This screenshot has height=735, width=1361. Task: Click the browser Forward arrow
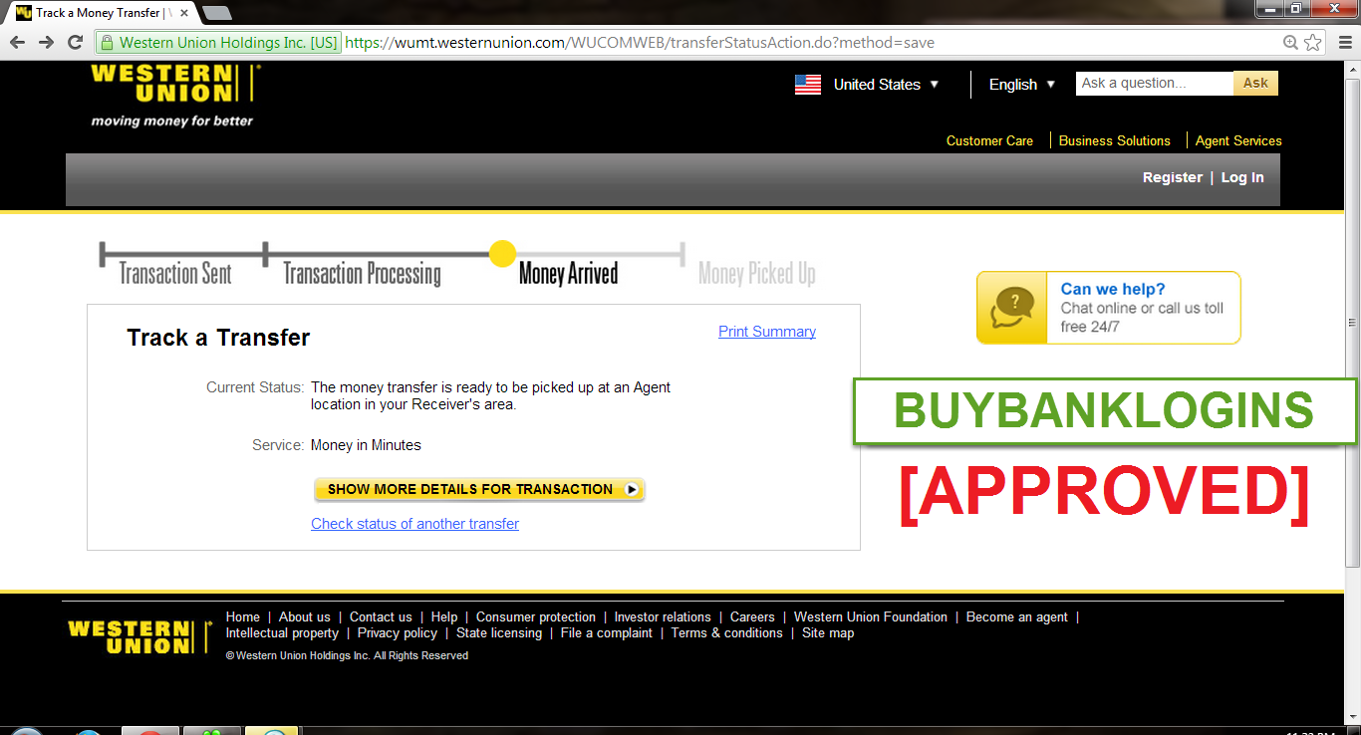(46, 43)
